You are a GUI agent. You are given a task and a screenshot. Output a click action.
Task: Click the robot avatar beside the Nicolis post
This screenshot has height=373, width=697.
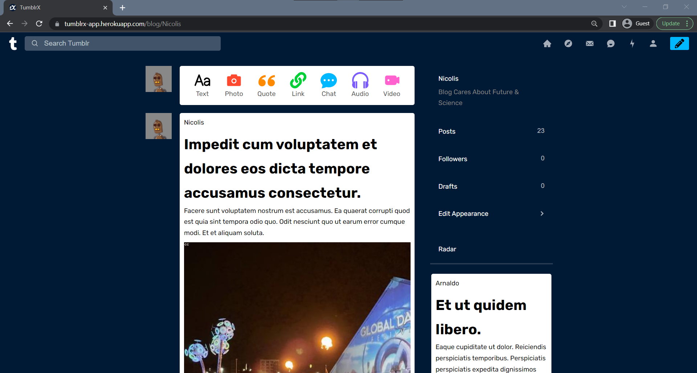(159, 126)
